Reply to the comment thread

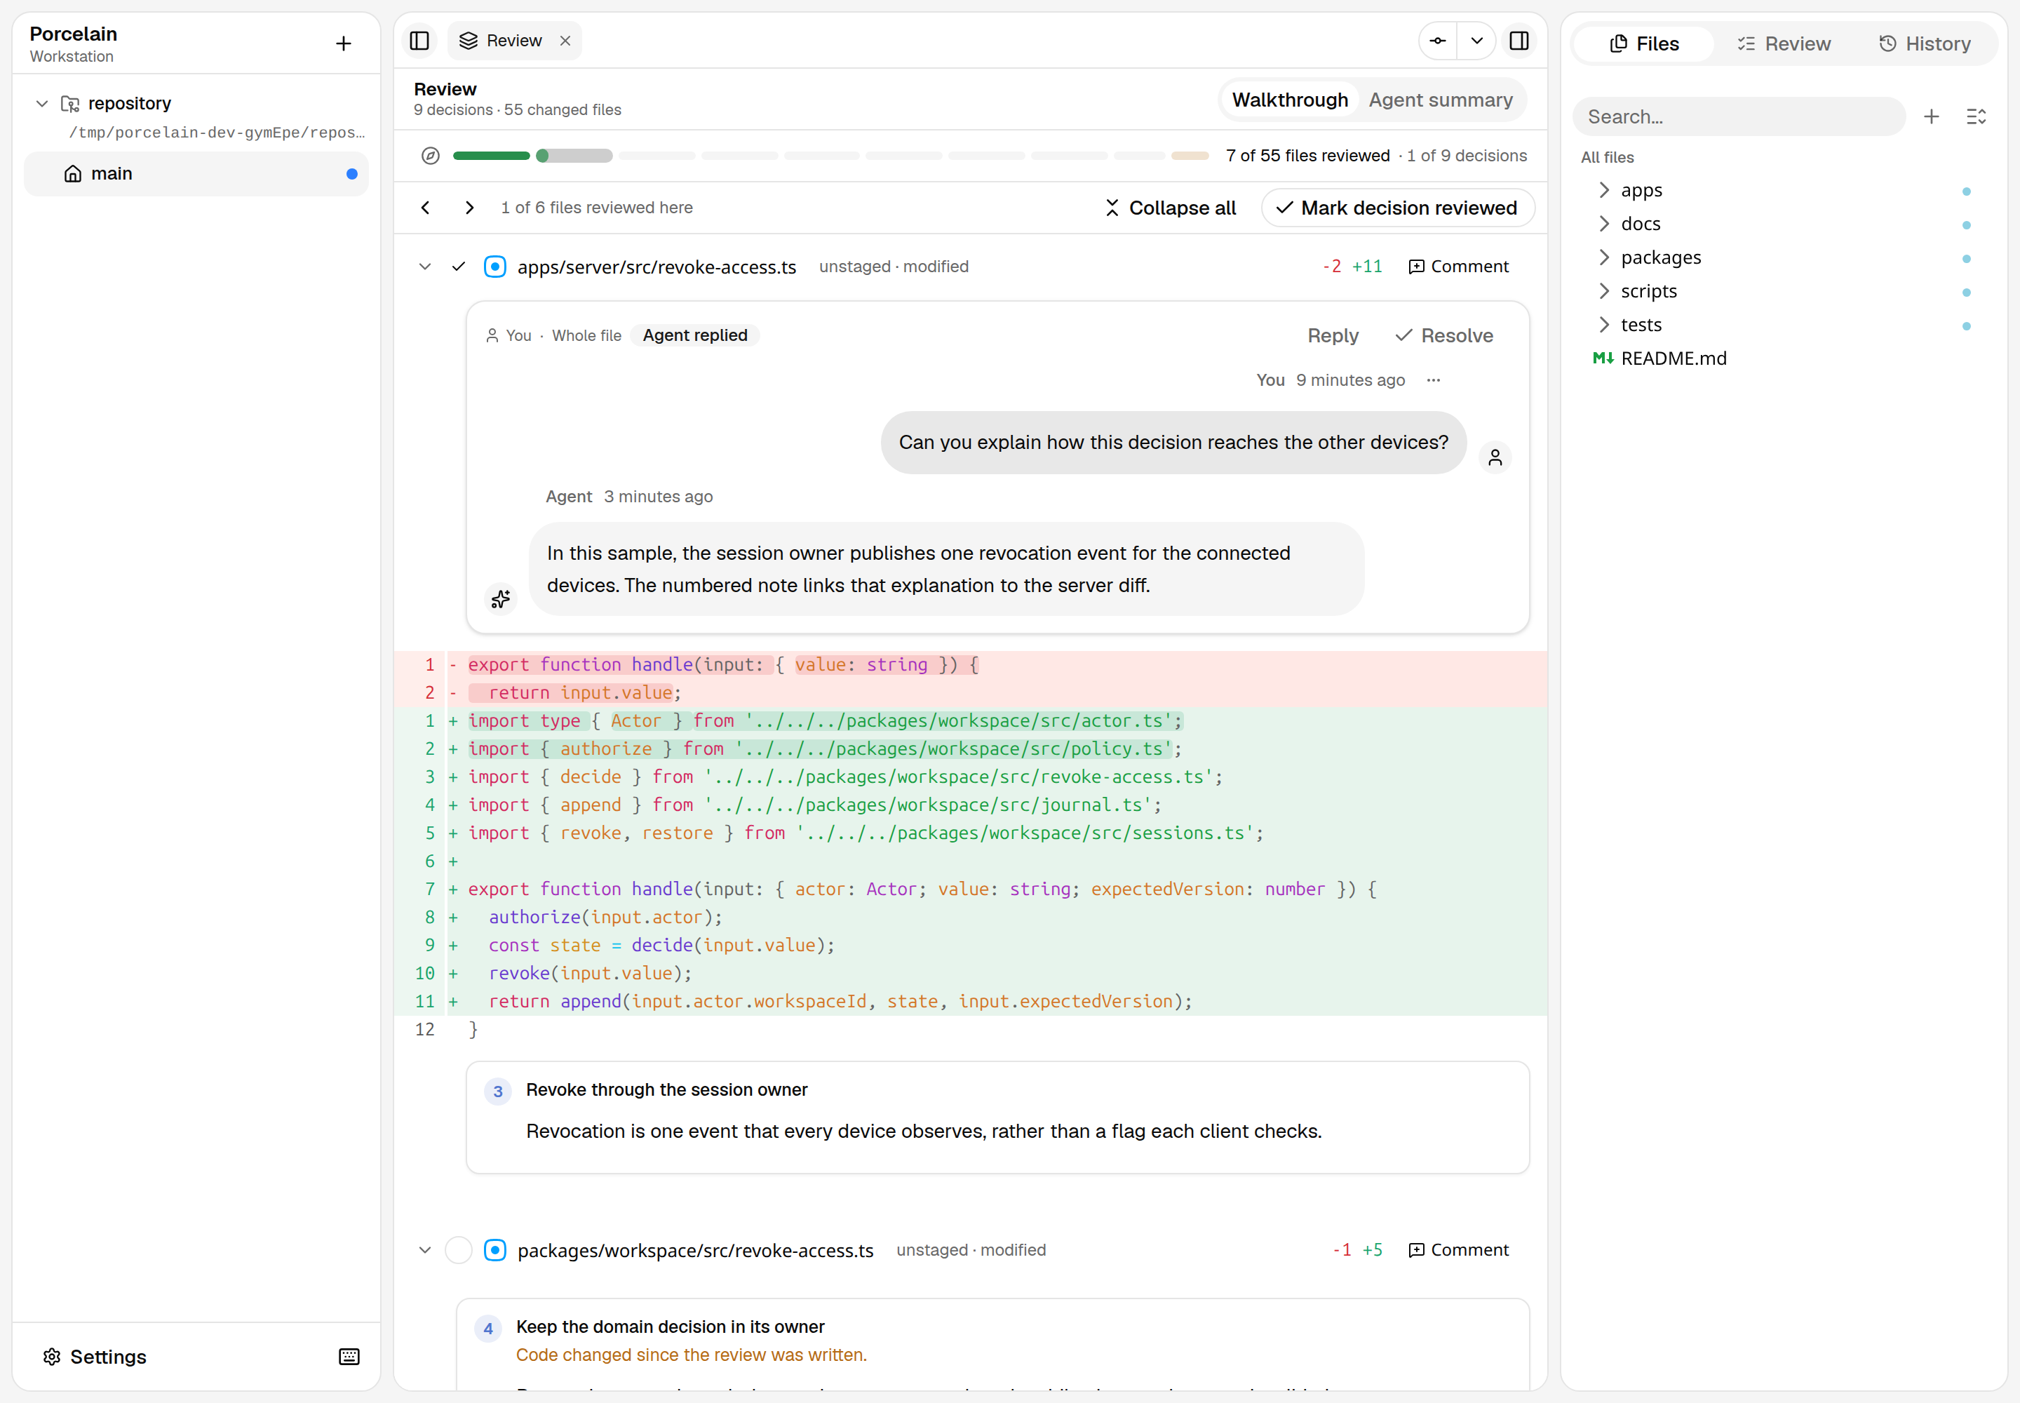tap(1332, 336)
